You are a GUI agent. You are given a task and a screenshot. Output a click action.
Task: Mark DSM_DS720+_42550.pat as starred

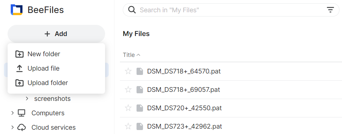[128, 108]
